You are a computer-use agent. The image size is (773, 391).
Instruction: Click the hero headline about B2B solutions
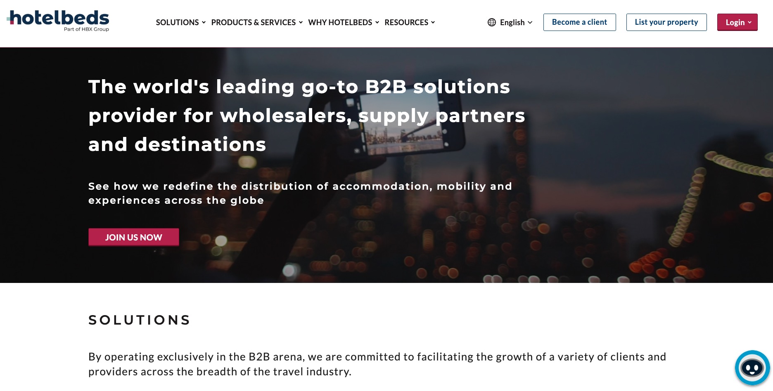tap(306, 115)
